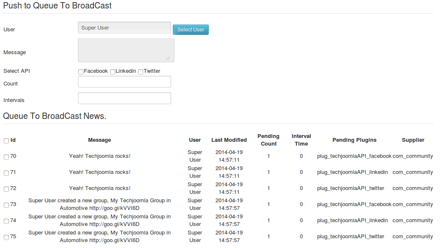Check the Twitter API option
The width and height of the screenshot is (440, 248).
(x=141, y=72)
